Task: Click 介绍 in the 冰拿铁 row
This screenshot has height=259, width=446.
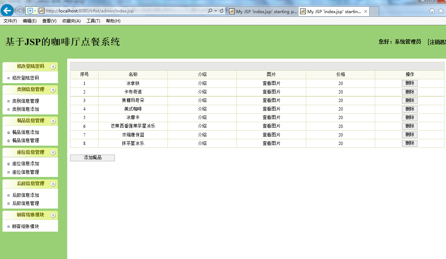Action: click(x=202, y=83)
